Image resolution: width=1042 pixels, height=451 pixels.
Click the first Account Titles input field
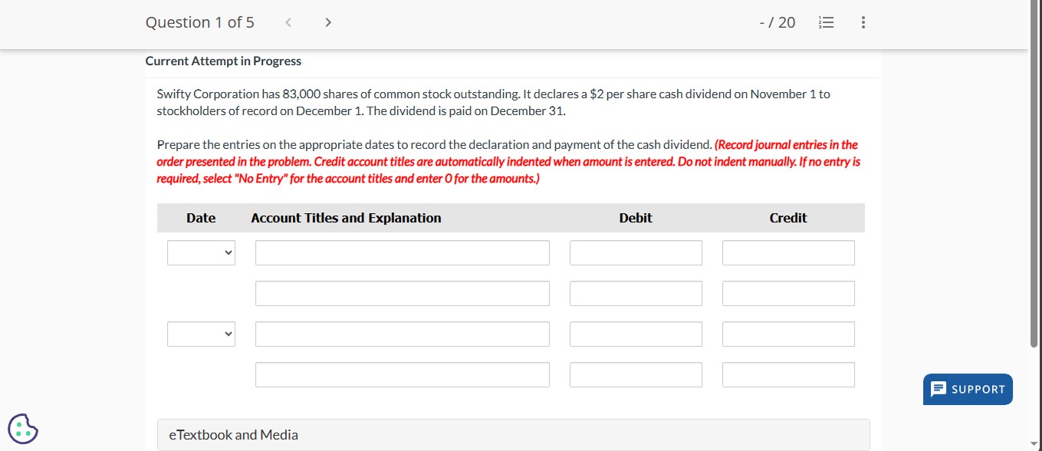pos(402,252)
